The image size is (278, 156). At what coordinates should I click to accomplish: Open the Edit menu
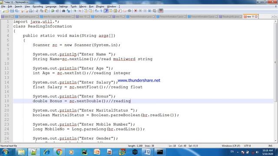(x=10, y=6)
